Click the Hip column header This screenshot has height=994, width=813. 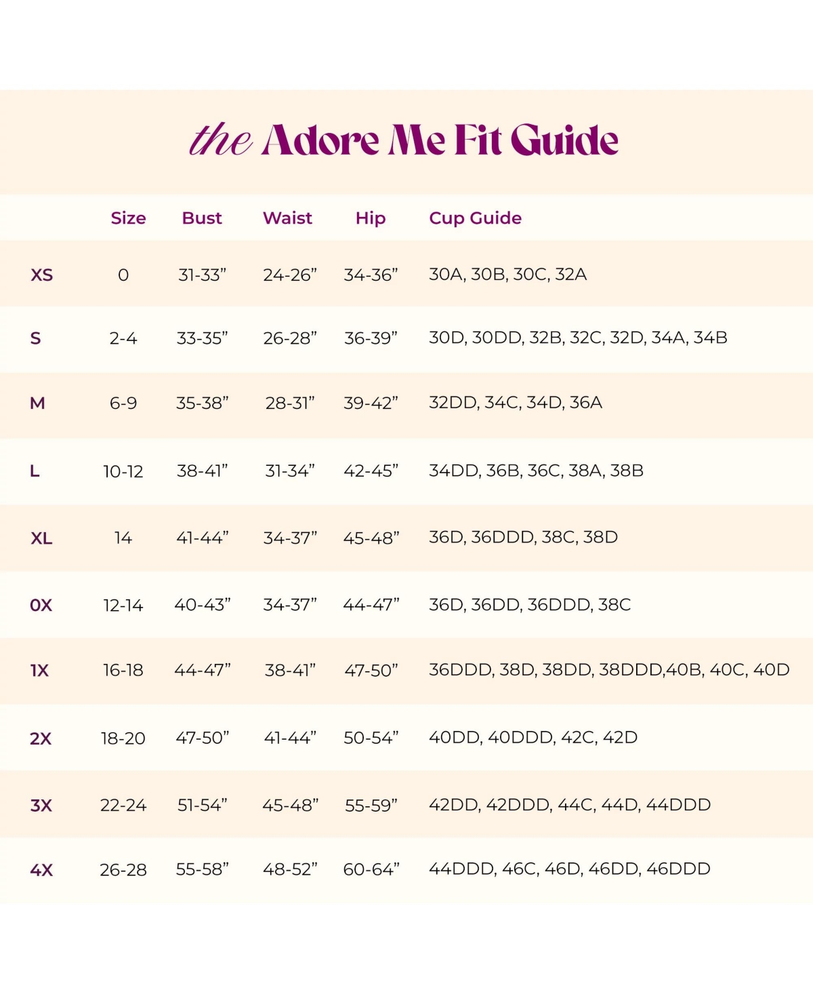tap(371, 218)
